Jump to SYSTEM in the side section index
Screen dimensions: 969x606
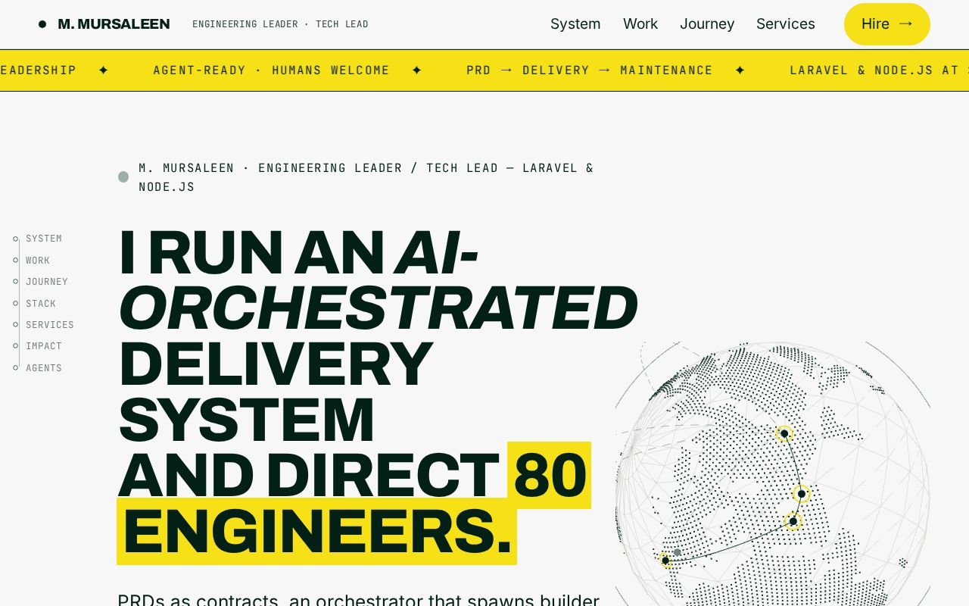[x=44, y=239]
